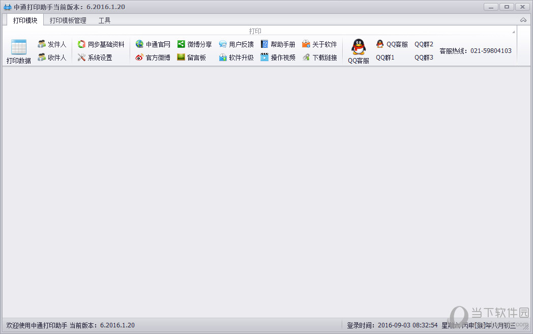Click the printer app icon in title bar
533x334 pixels.
pyautogui.click(x=8, y=7)
